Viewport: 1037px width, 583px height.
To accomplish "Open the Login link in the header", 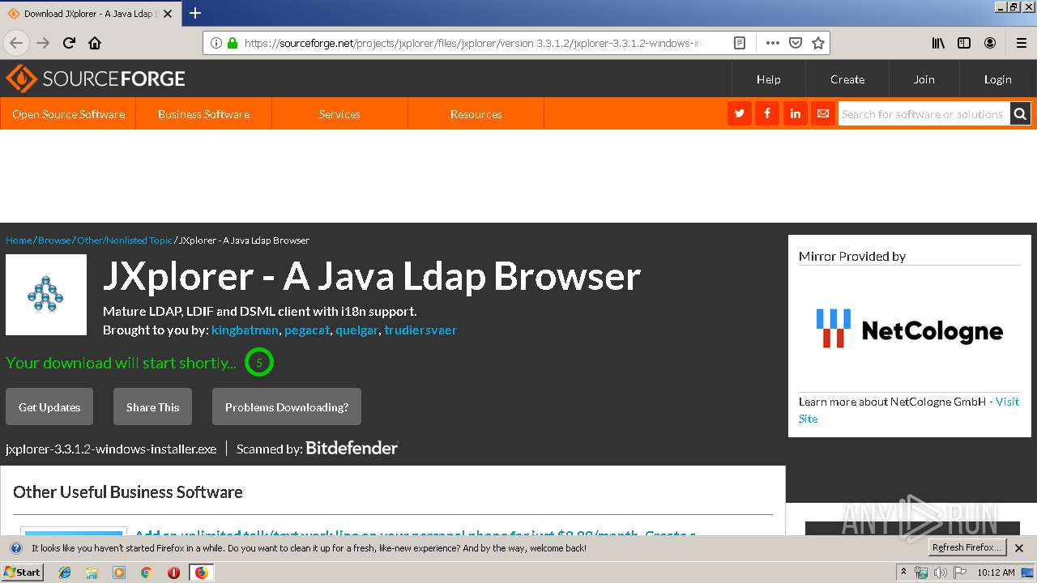I will click(998, 79).
